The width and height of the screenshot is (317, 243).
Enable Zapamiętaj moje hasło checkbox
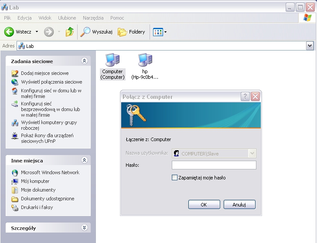pos(174,178)
